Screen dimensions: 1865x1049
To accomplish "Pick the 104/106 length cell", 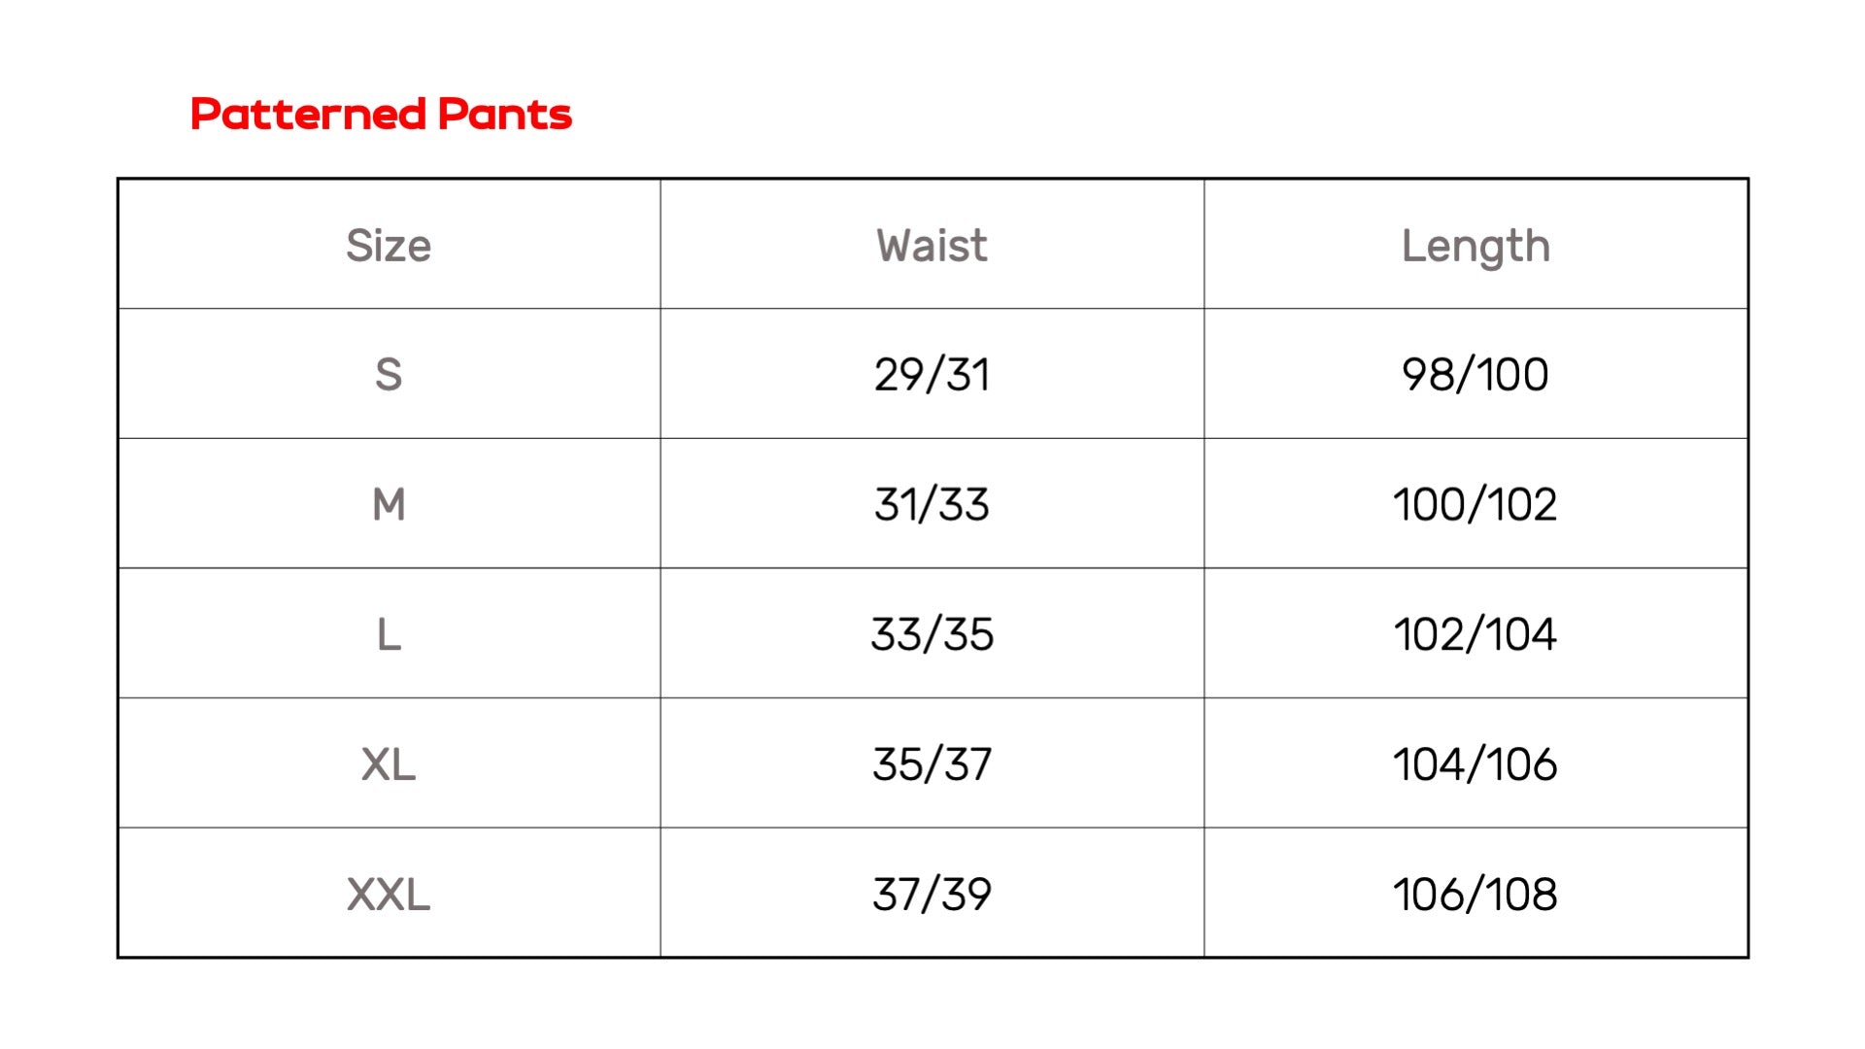I will point(1475,764).
